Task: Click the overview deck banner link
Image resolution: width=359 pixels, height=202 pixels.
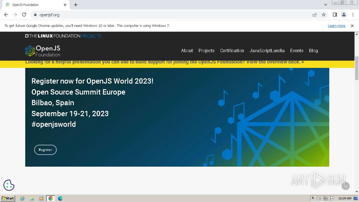Action: (x=164, y=62)
